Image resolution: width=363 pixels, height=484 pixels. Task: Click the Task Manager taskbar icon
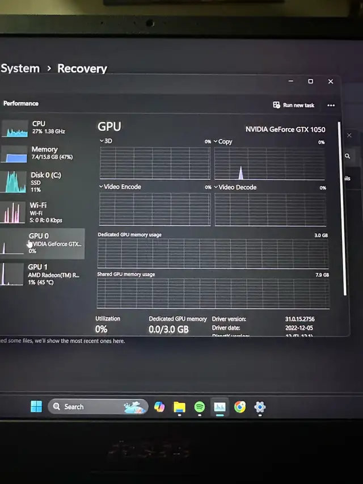220,407
